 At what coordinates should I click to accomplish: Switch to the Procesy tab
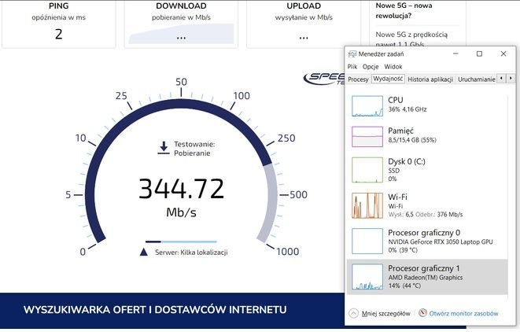(x=358, y=79)
